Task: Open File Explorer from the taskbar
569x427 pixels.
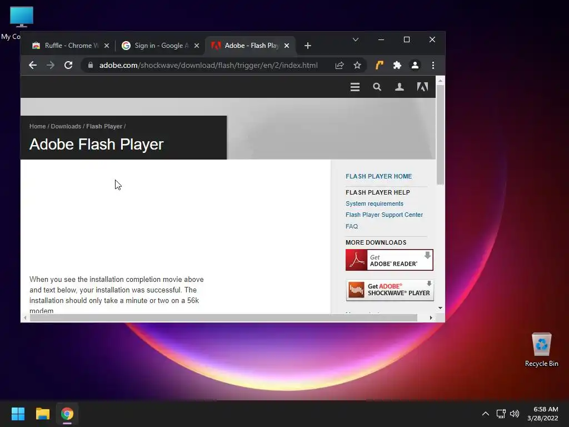Action: click(x=42, y=414)
